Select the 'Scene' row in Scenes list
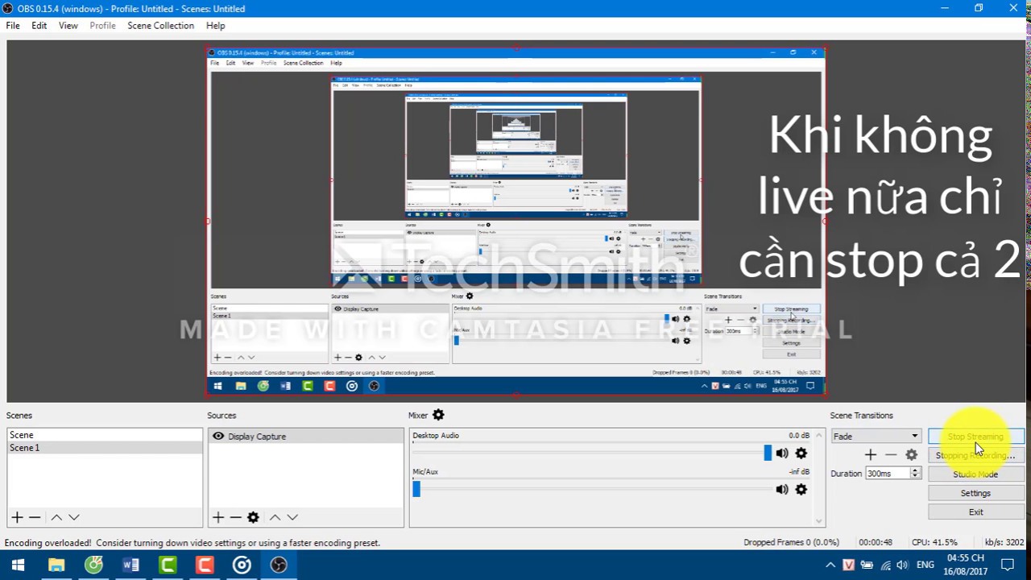Screen dimensions: 1031x580 (x=105, y=435)
